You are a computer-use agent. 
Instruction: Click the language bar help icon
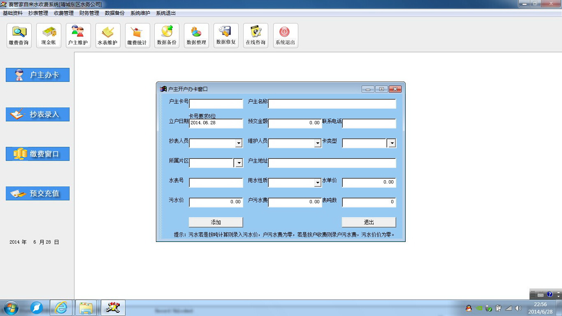pos(550,295)
